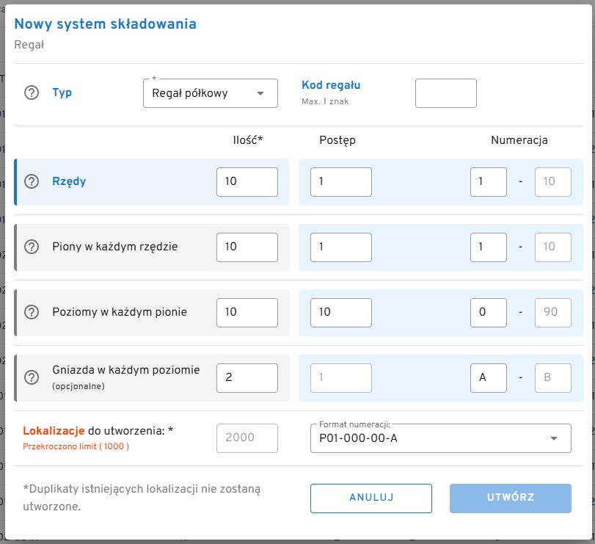Click the Rzędy numbering start field
Viewport: 595px width, 544px height.
[488, 182]
